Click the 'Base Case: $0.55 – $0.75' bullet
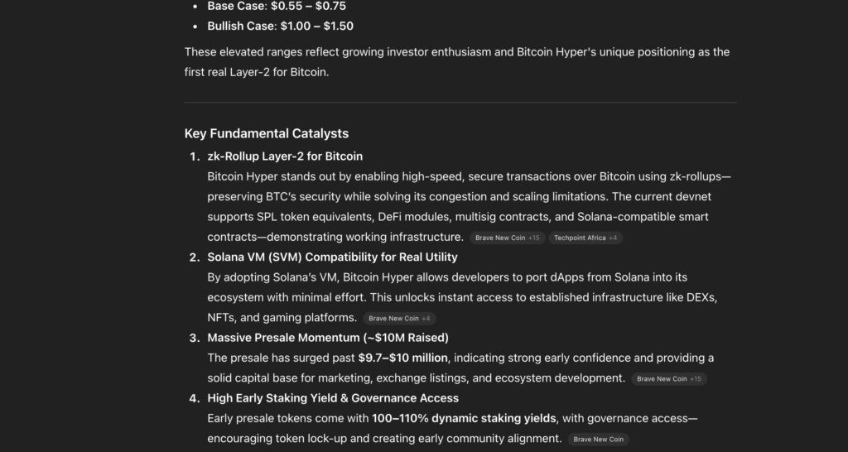848x452 pixels. pos(277,7)
